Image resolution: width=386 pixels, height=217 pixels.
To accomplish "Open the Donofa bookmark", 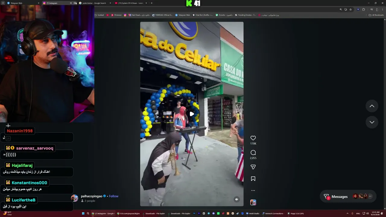I will point(224,15).
